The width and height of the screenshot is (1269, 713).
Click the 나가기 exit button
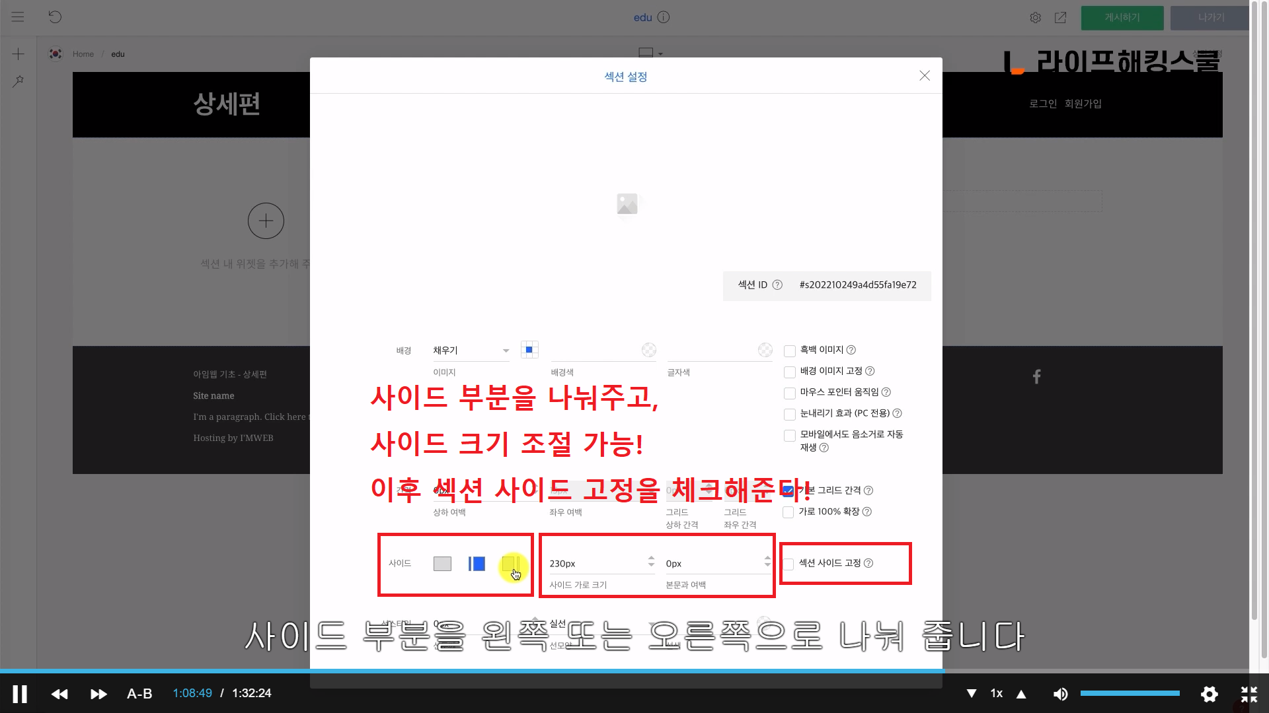(1210, 18)
